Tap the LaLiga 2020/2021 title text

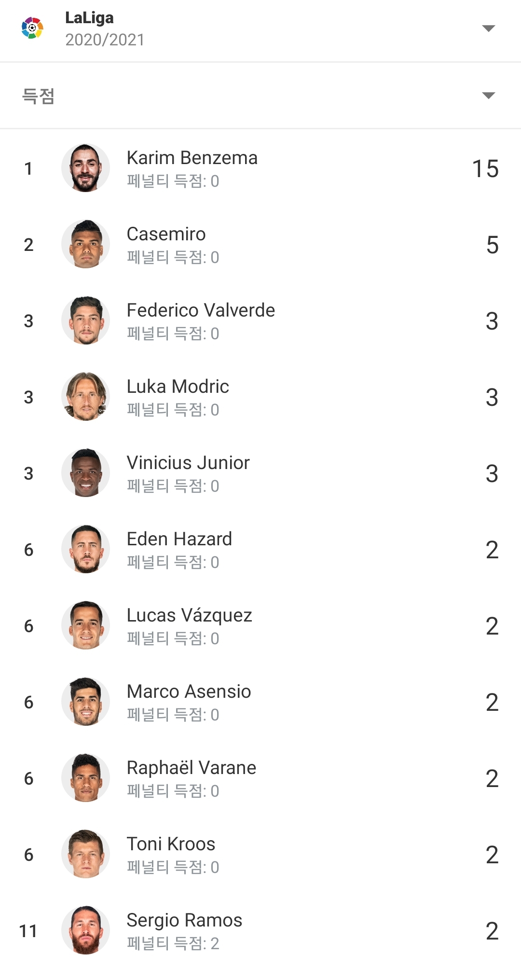point(105,29)
